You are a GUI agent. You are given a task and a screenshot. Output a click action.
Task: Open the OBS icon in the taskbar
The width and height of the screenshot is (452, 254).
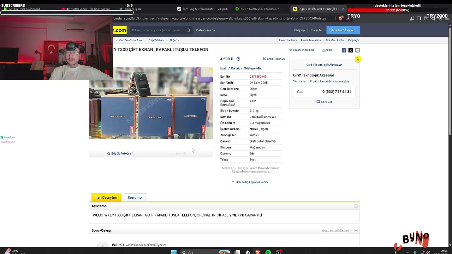279,252
